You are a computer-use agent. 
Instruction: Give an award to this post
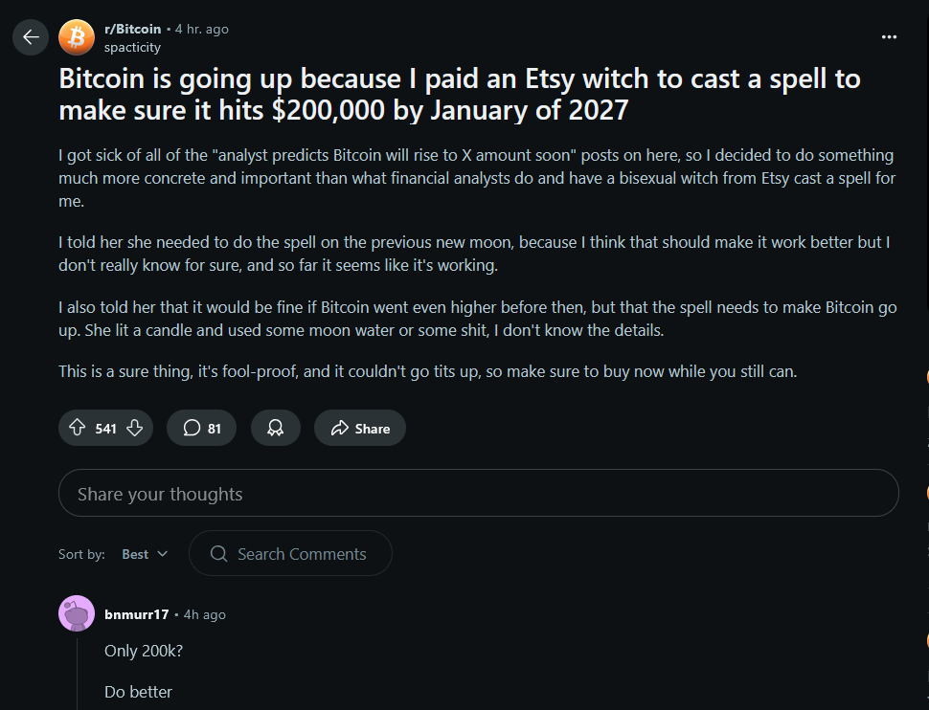(x=276, y=429)
